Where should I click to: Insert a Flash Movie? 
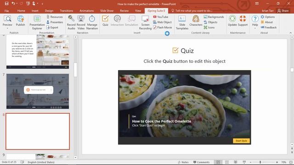(x=162, y=27)
